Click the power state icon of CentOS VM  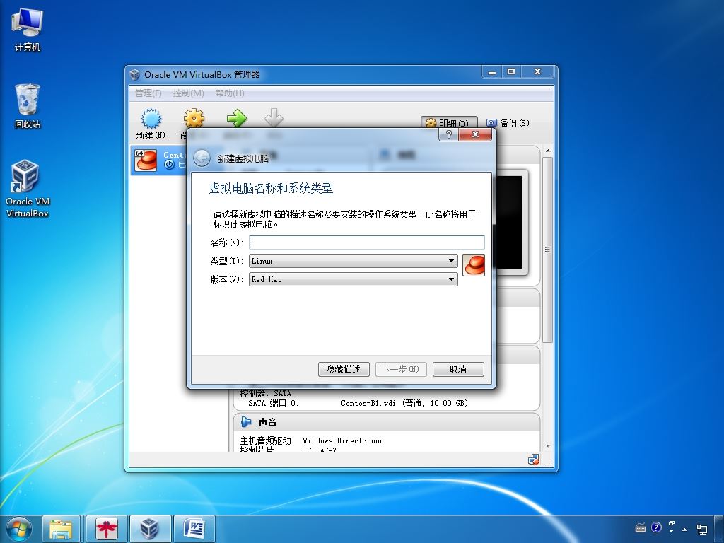coord(169,164)
